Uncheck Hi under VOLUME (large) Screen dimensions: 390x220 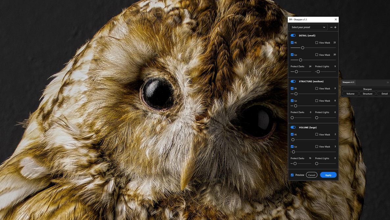point(292,134)
